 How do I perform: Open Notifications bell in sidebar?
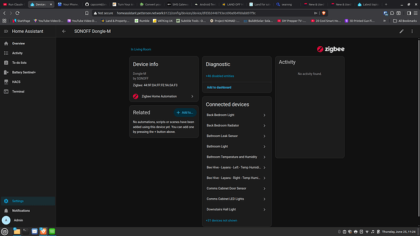(x=6, y=210)
